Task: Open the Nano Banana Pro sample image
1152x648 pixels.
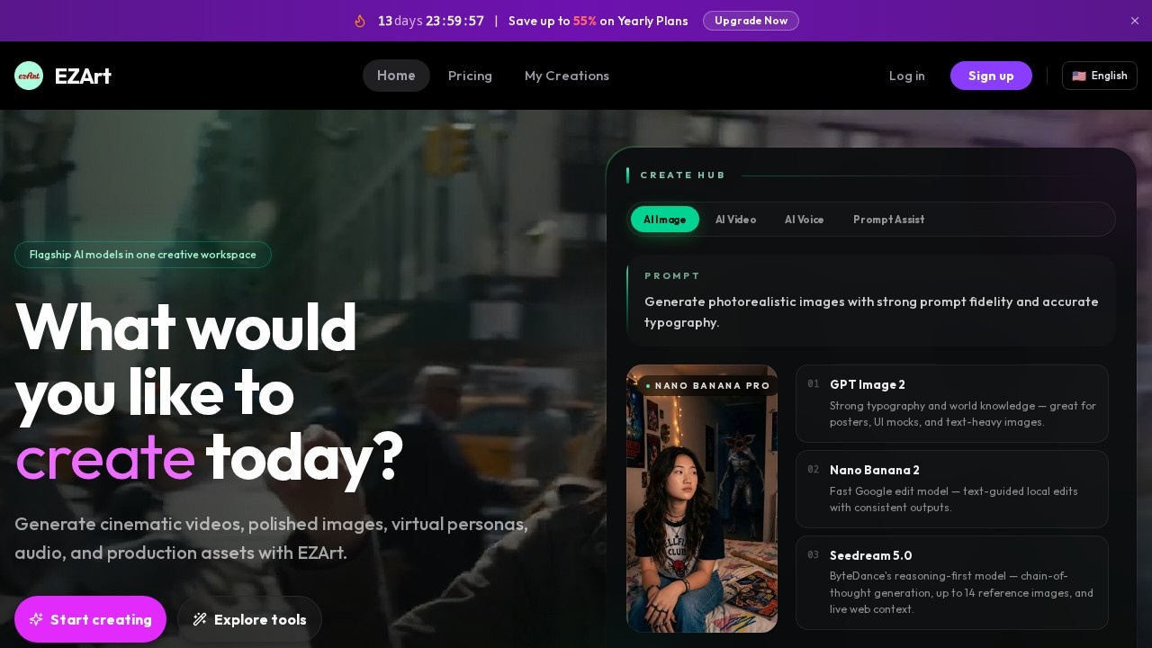Action: (702, 499)
